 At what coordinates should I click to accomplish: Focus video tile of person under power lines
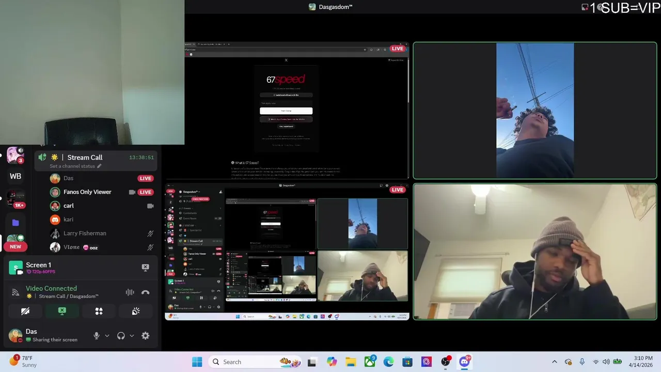[x=535, y=111]
